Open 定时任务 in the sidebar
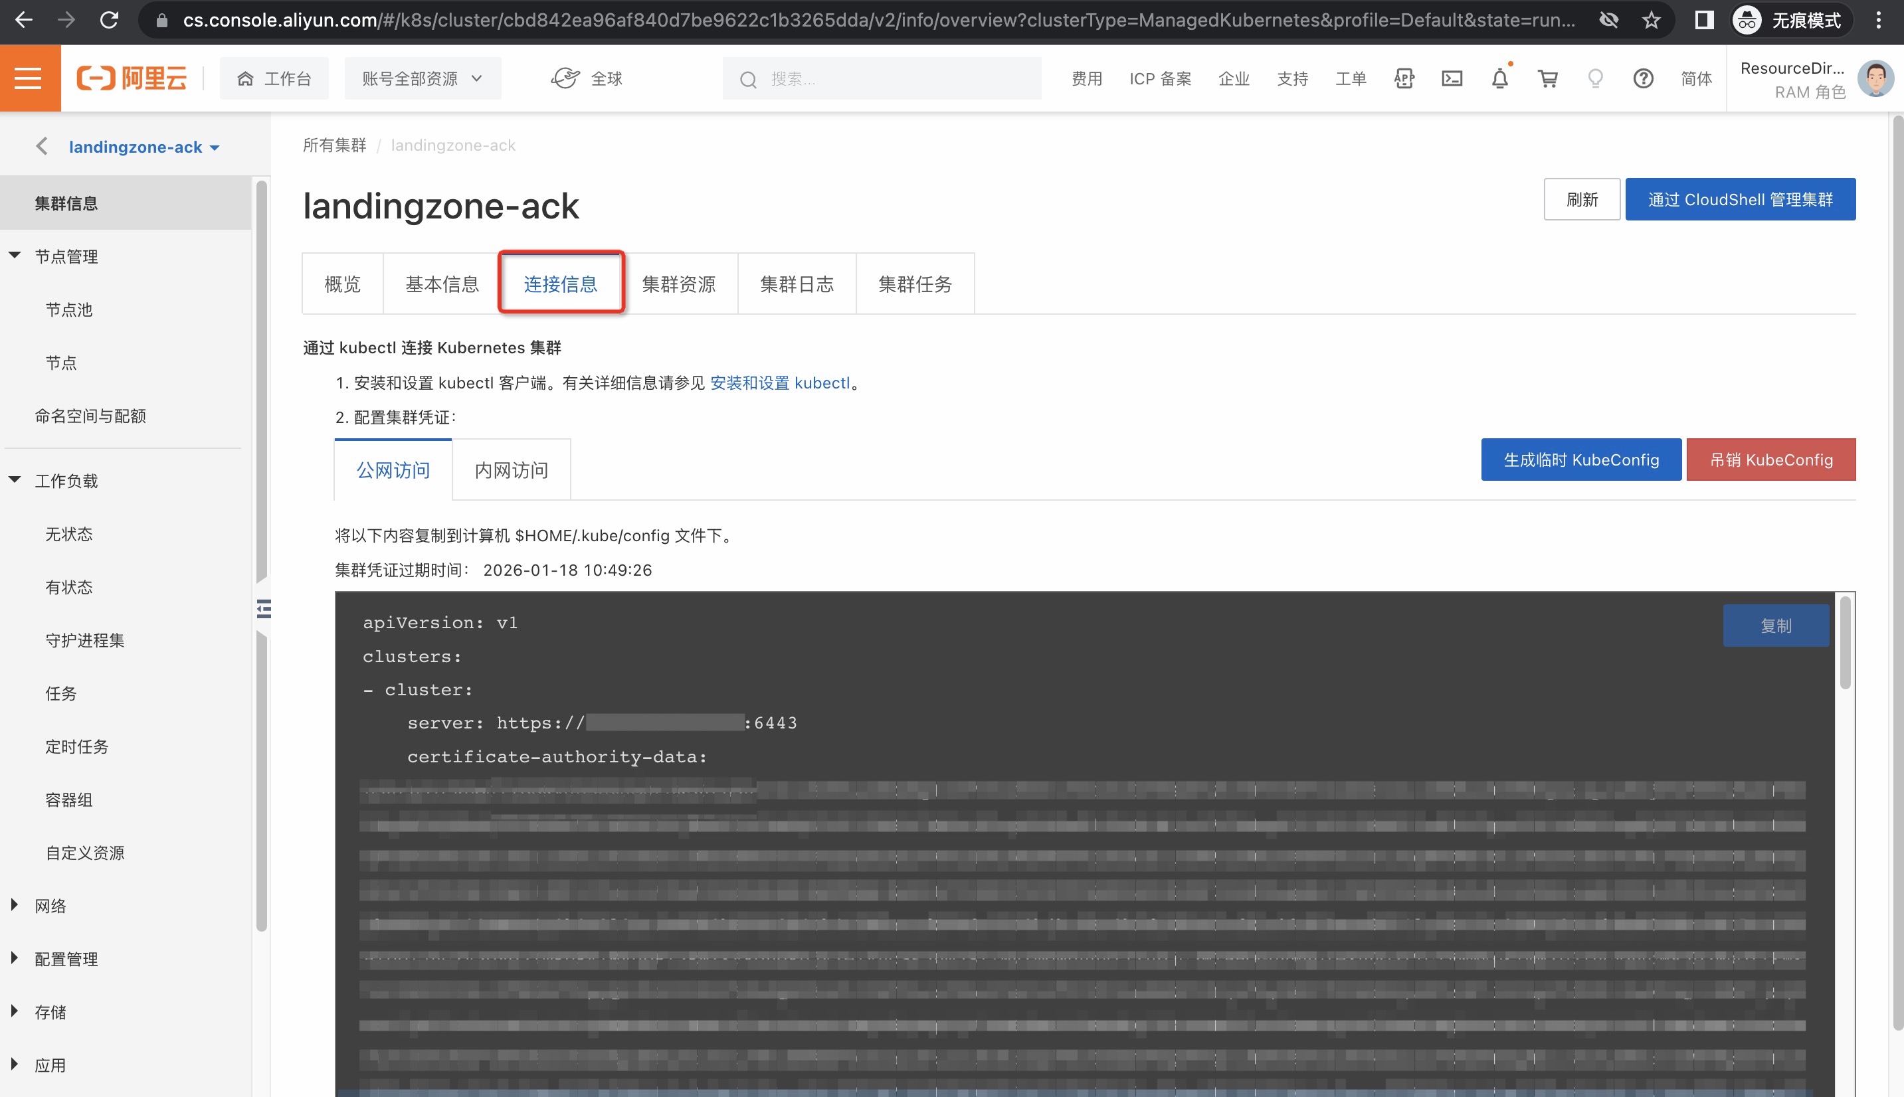Image resolution: width=1904 pixels, height=1097 pixels. (77, 746)
